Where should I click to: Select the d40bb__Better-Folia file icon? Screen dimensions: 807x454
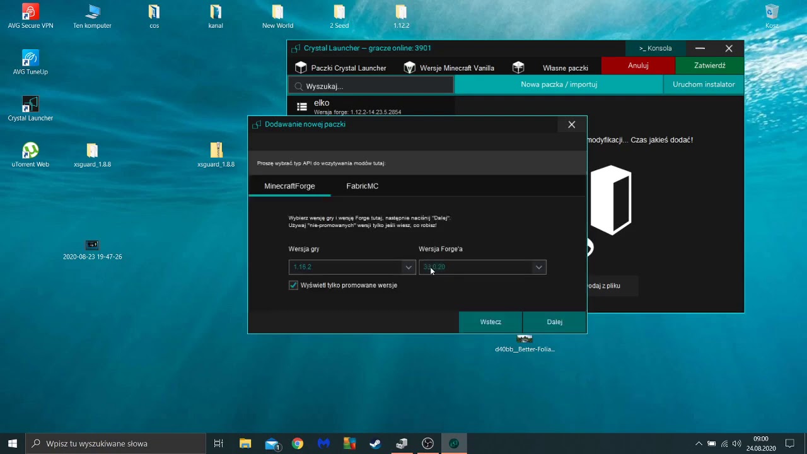click(x=525, y=344)
